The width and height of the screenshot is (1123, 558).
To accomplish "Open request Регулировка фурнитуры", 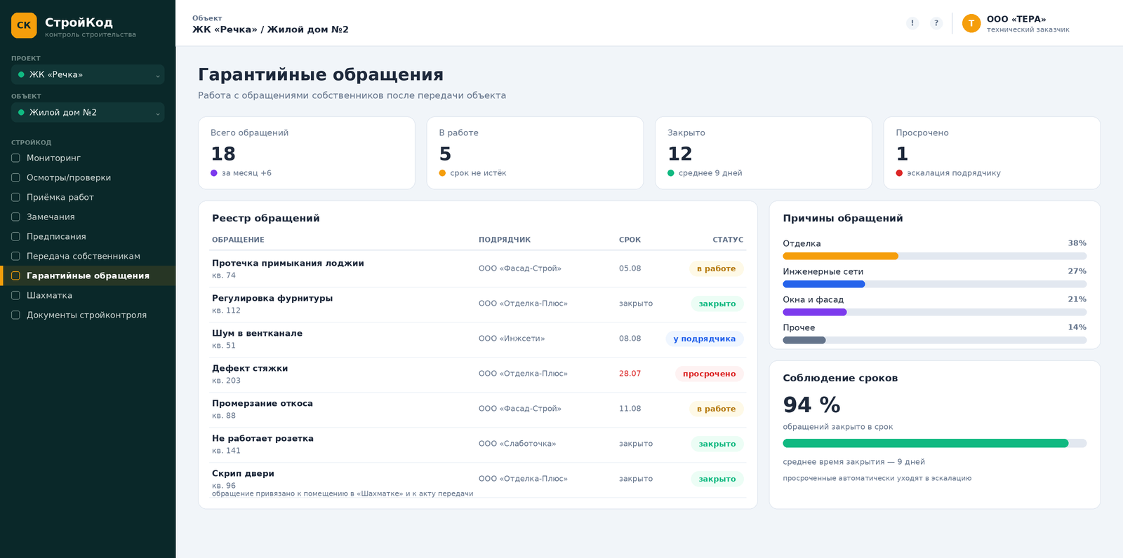I will (272, 298).
